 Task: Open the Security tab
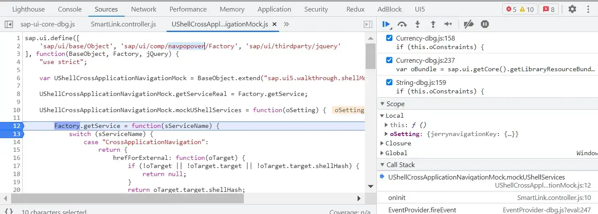[x=316, y=9]
